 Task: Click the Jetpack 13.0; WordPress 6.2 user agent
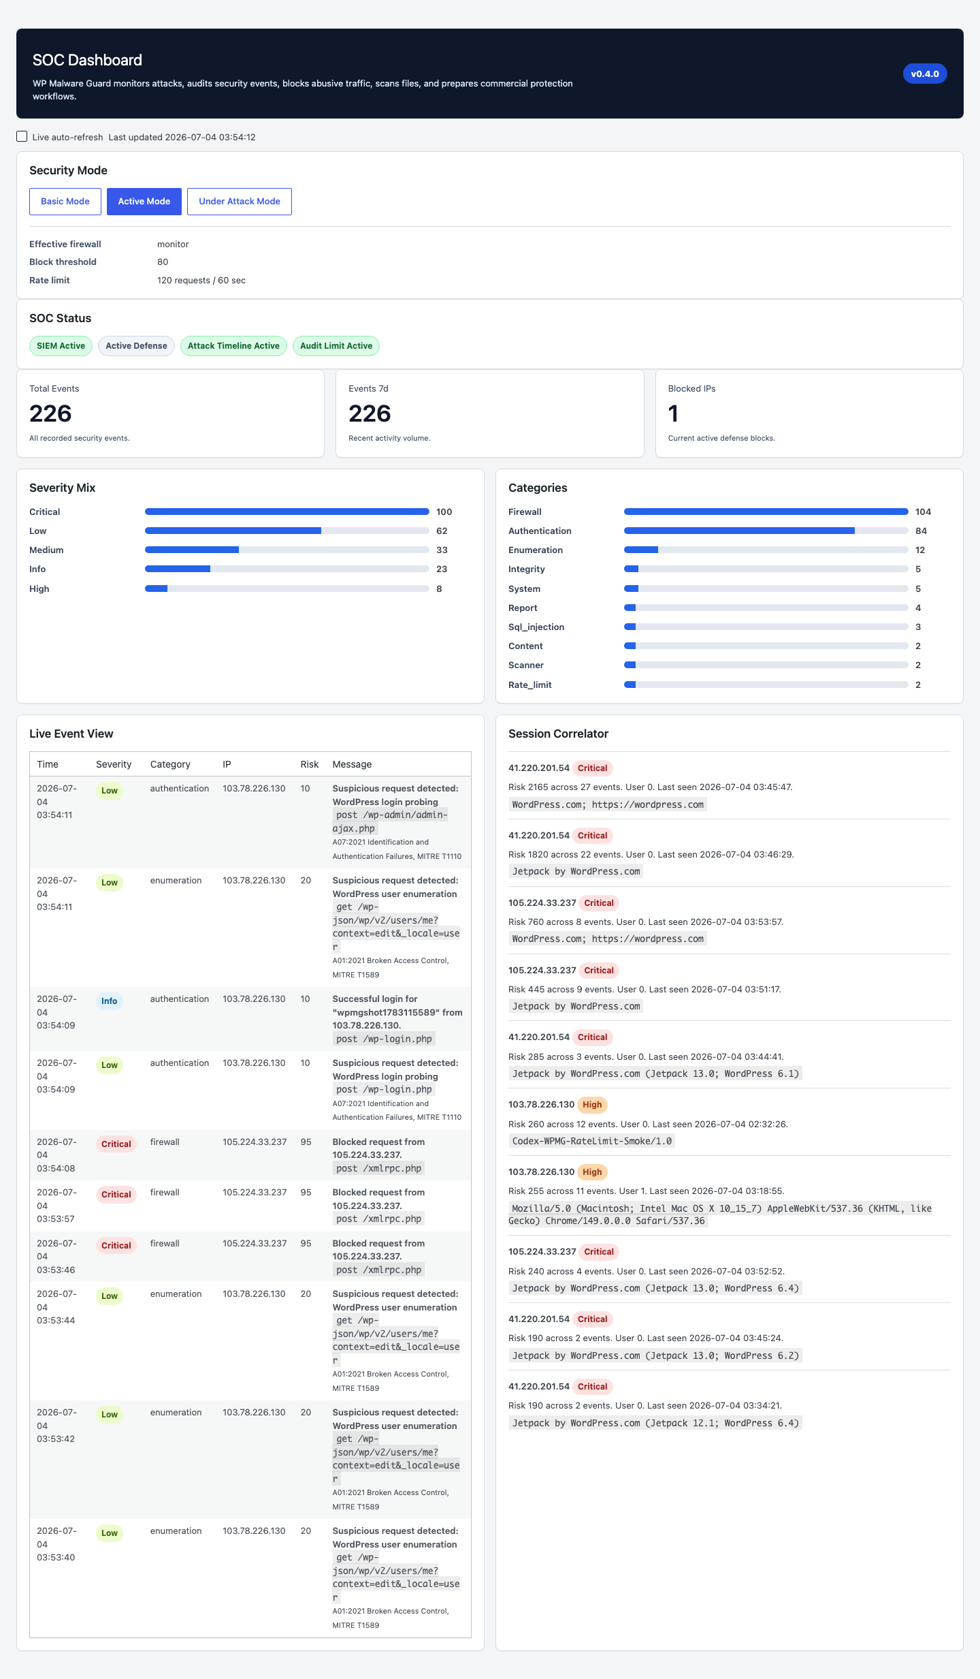(655, 1355)
